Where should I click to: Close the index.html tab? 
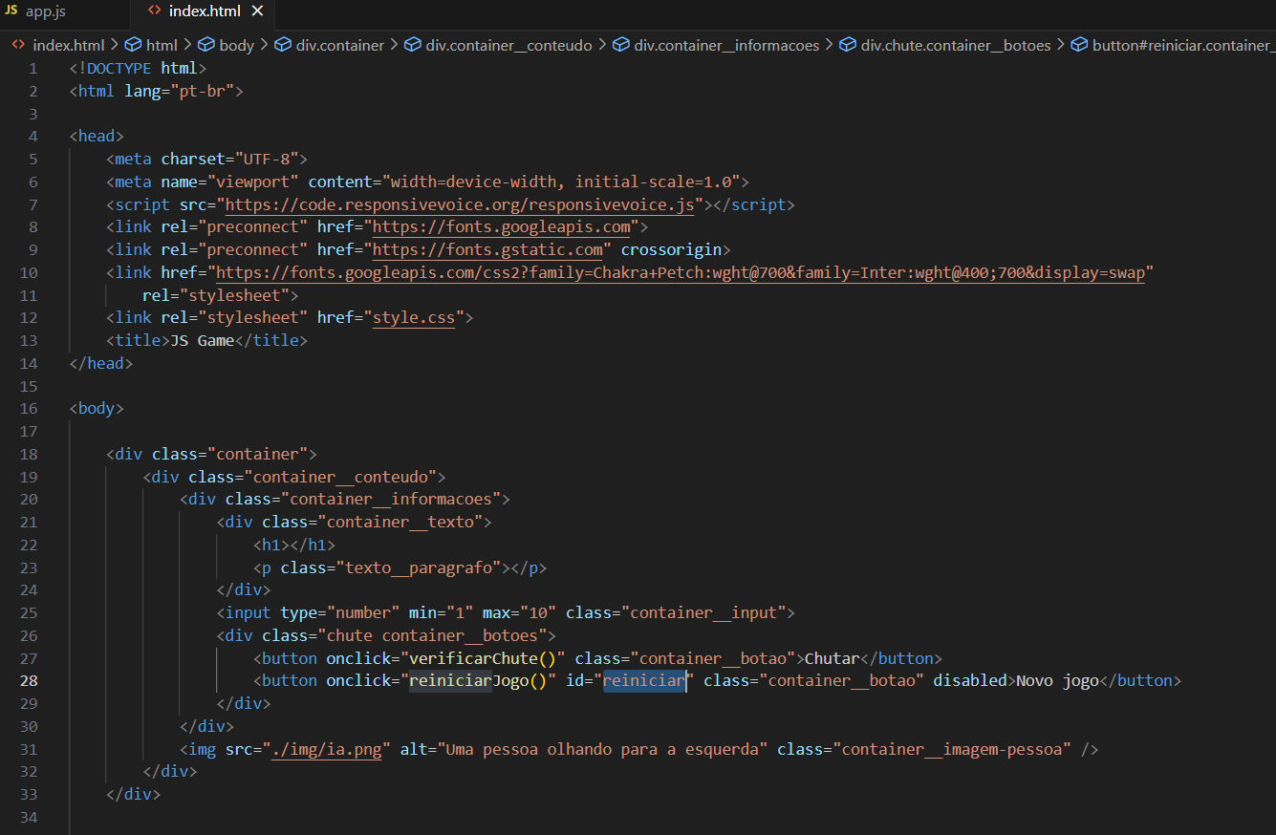pos(257,12)
